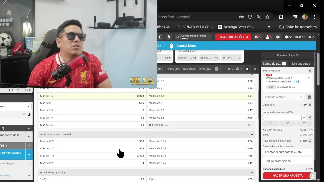Viewport: 324px width, 182px height.
Task: Open the site settings gear dropdown
Action: click(288, 37)
